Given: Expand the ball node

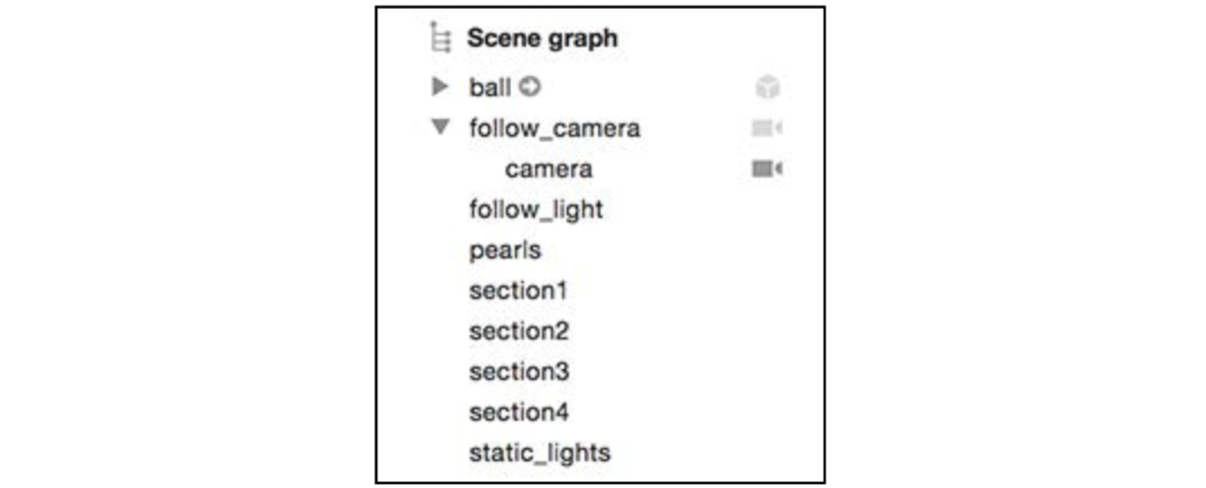Looking at the screenshot, I should [441, 87].
